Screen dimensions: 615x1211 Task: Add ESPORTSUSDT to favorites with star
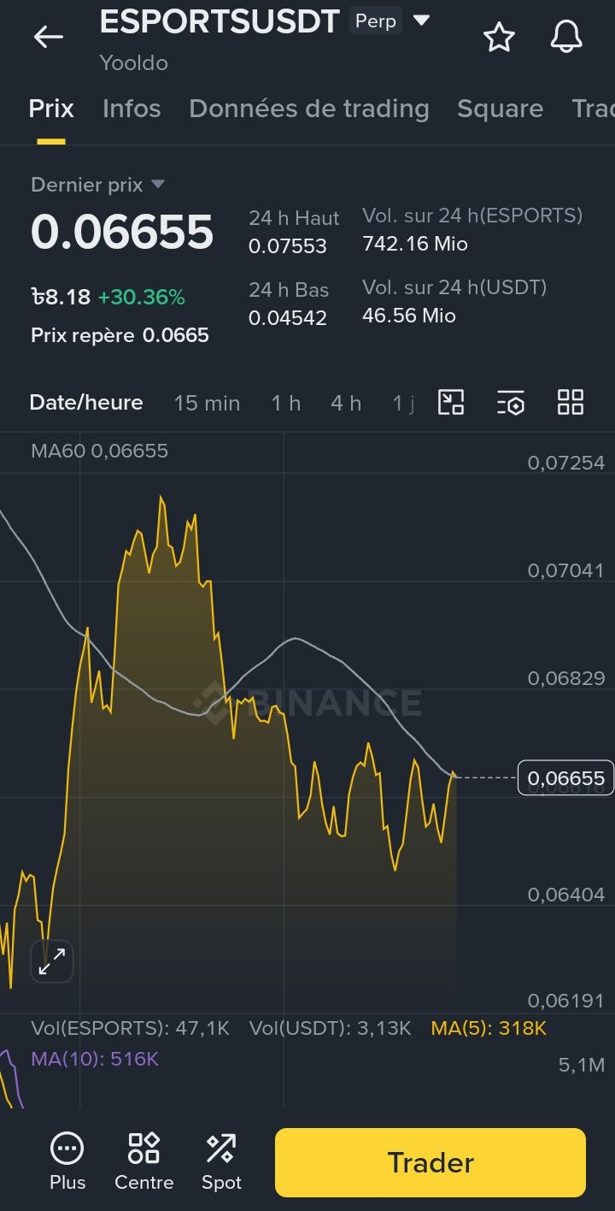pyautogui.click(x=499, y=38)
